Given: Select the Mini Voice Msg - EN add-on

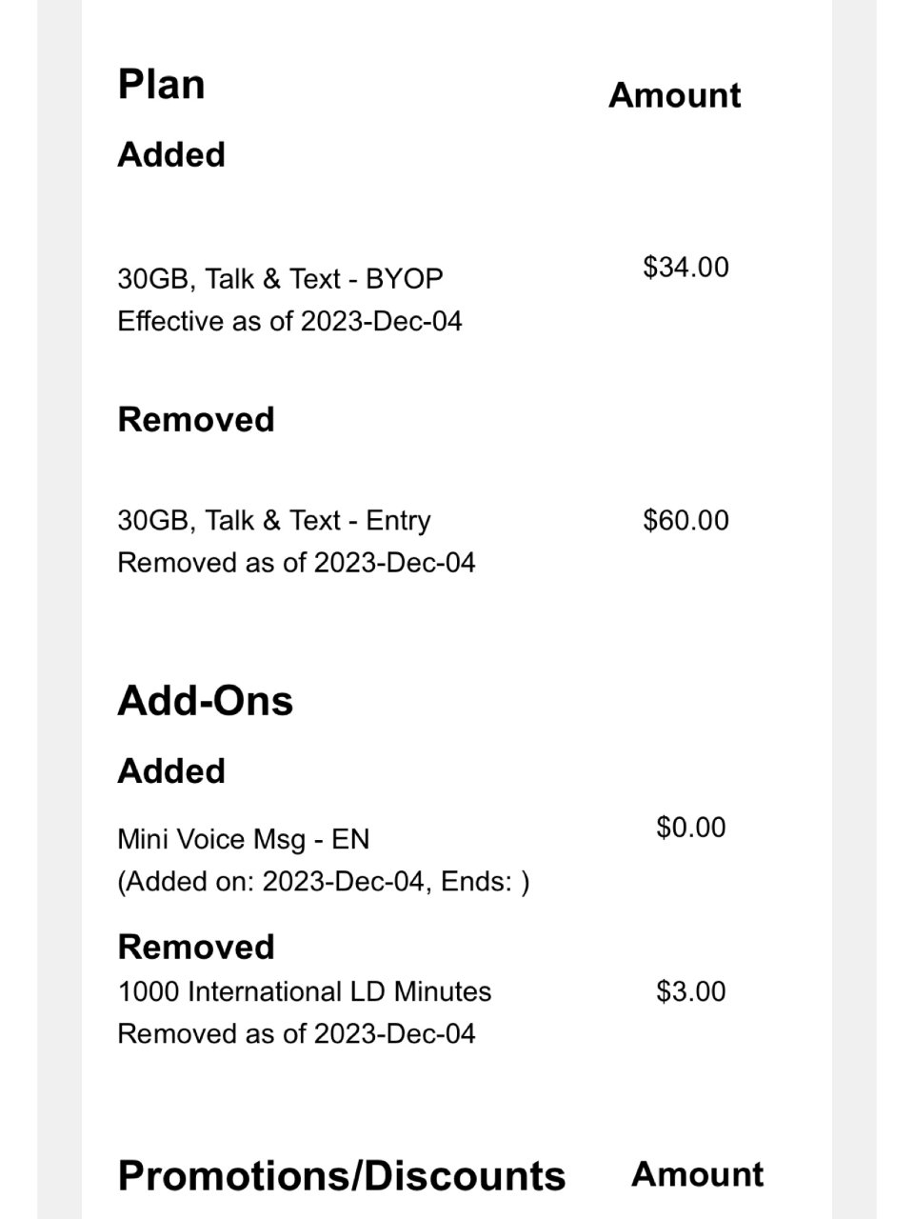Looking at the screenshot, I should 244,839.
